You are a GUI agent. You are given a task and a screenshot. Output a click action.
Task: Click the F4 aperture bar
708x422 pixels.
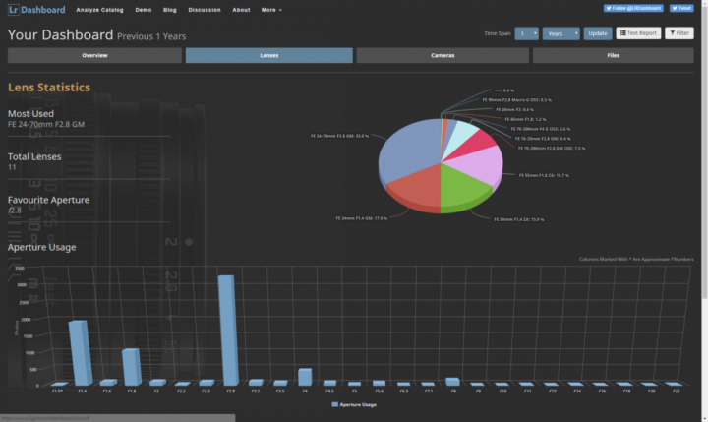tap(305, 377)
